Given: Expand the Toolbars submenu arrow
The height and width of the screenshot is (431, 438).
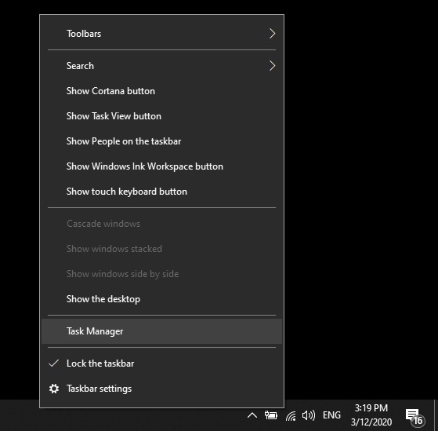Looking at the screenshot, I should [x=272, y=34].
